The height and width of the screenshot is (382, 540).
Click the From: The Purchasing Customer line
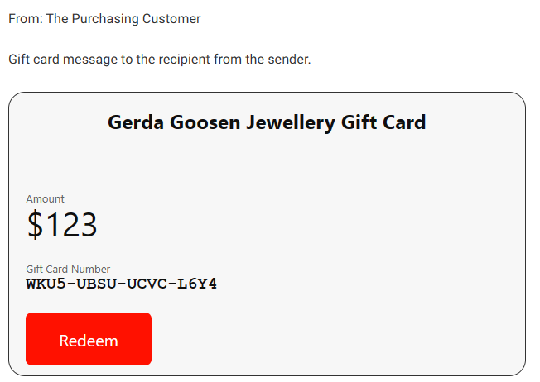pyautogui.click(x=104, y=18)
